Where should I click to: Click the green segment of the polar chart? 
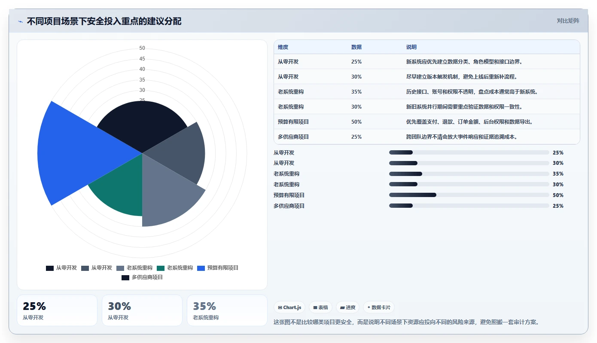click(x=122, y=189)
